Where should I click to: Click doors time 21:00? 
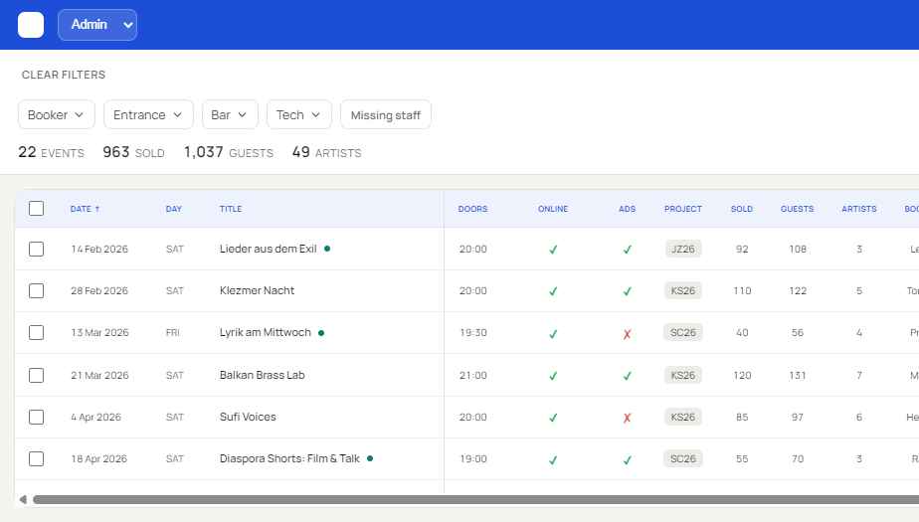point(473,375)
